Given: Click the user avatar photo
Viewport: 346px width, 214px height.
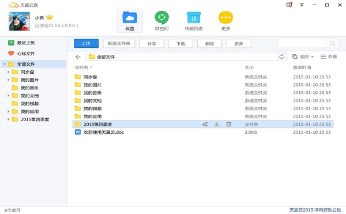Looking at the screenshot, I should point(19,21).
